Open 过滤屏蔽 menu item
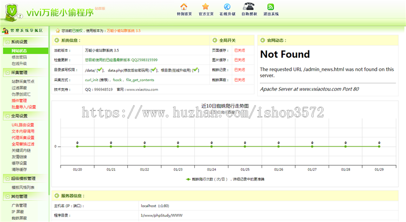Screen dimensions: 406x222 point(19,88)
